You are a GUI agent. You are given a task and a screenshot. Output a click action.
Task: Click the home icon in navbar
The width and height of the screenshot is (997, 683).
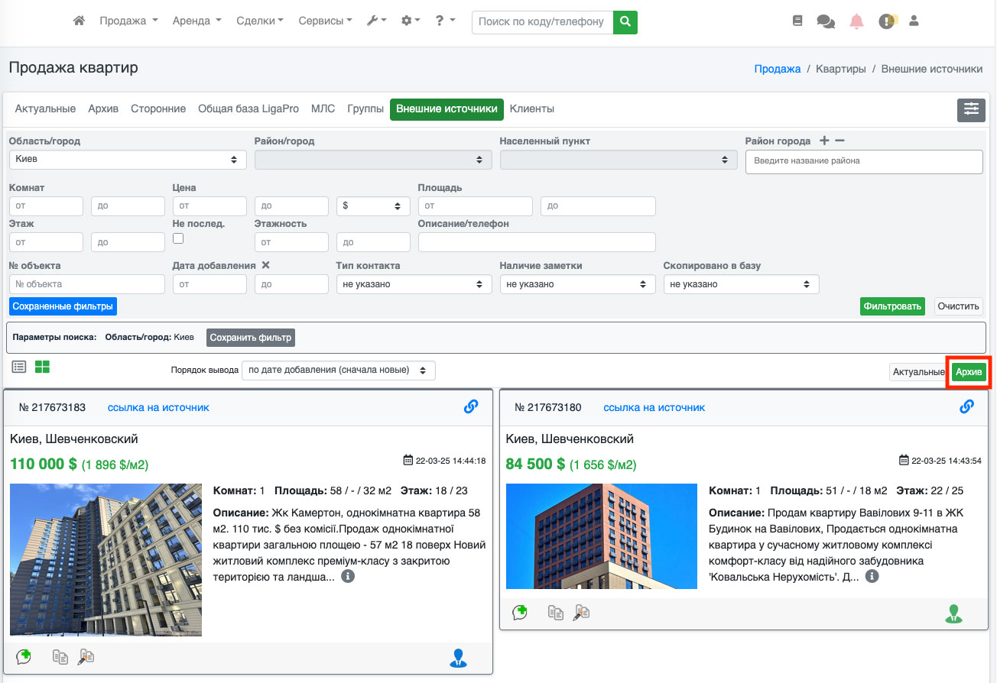point(79,21)
